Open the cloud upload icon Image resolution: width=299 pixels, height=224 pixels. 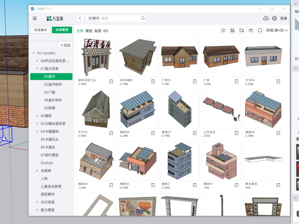click(266, 18)
